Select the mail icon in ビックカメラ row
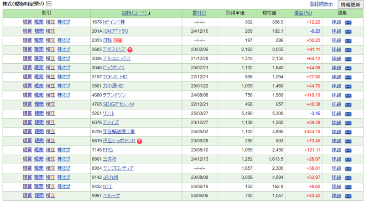 [x=348, y=68]
